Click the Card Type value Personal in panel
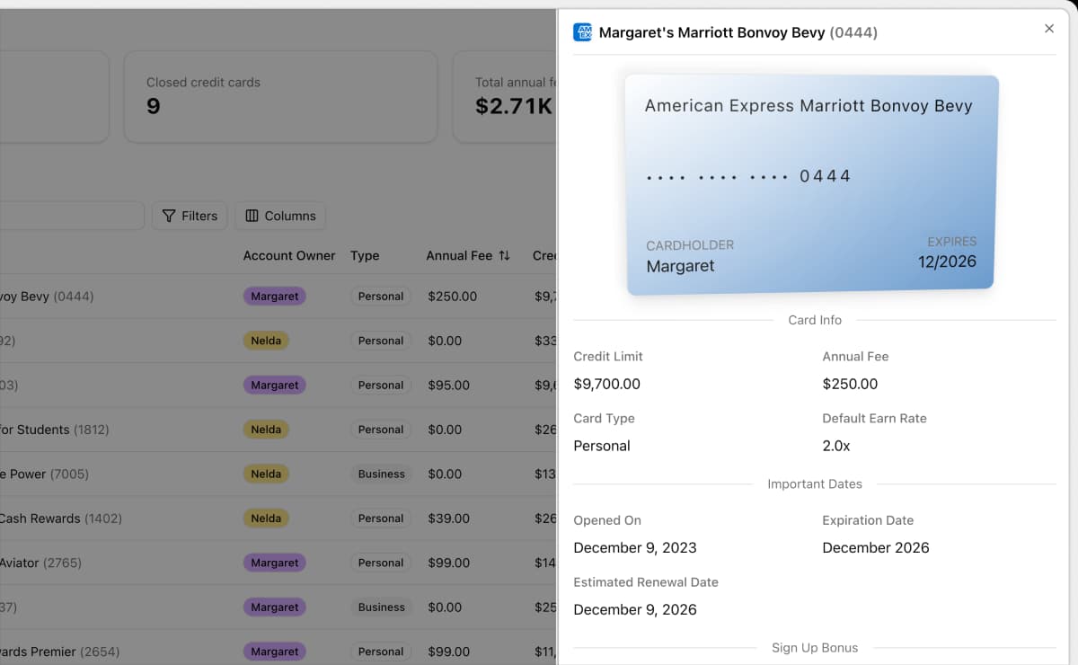 tap(602, 446)
